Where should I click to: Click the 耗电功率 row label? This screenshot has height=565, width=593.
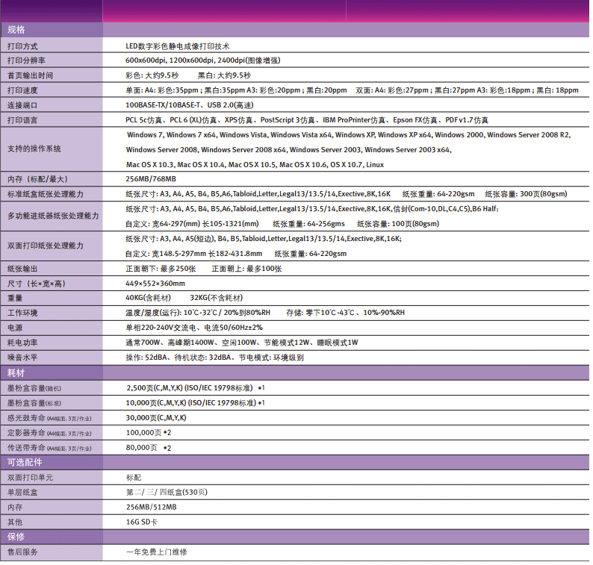coord(22,343)
